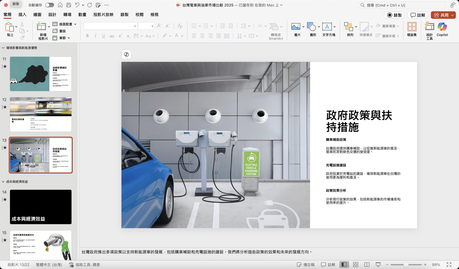The width and height of the screenshot is (459, 269).
Task: Switch to the 設計 ribbon tab
Action: [52, 15]
